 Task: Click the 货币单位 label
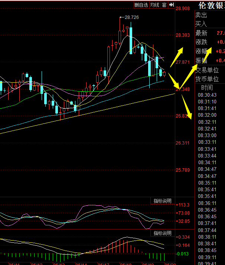[207, 79]
